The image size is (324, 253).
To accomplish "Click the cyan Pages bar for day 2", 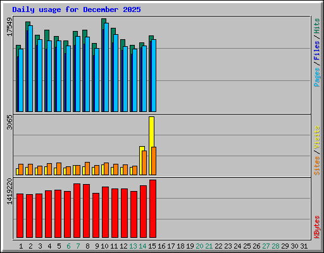I will click(30, 68).
